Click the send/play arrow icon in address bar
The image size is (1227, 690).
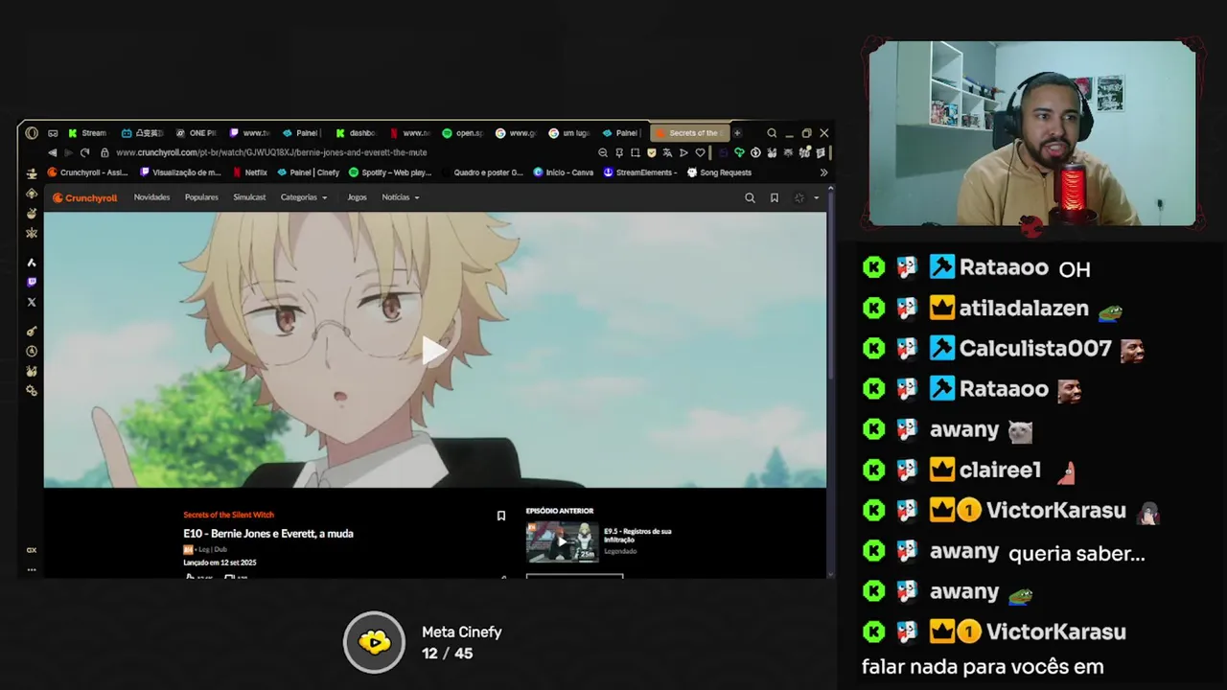pos(683,152)
